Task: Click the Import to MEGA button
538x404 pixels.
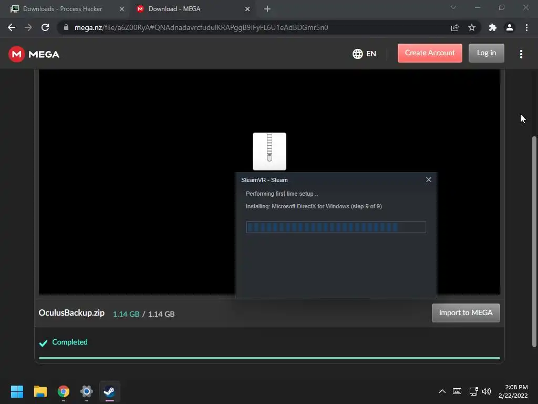Action: point(465,313)
